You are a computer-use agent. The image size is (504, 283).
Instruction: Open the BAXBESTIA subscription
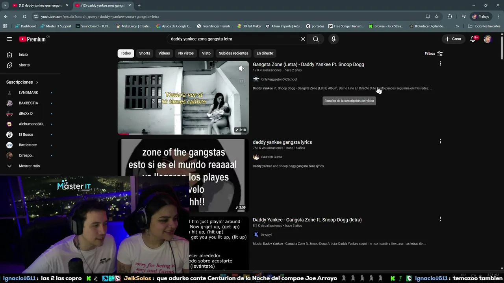coord(28,103)
